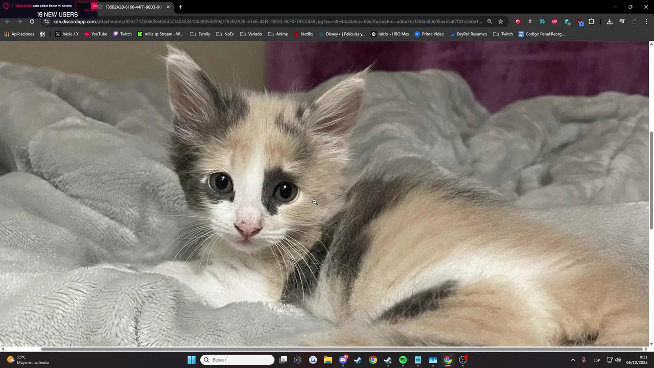
Task: Click the microphone icon in system tray
Action: pos(583,360)
